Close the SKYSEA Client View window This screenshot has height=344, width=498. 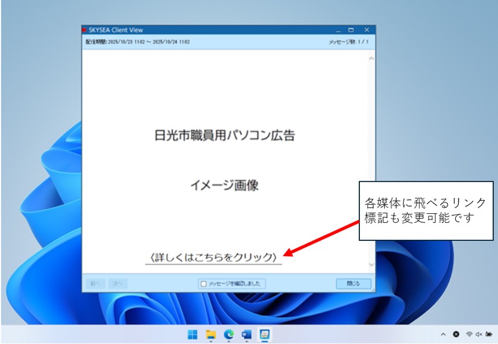click(x=367, y=30)
